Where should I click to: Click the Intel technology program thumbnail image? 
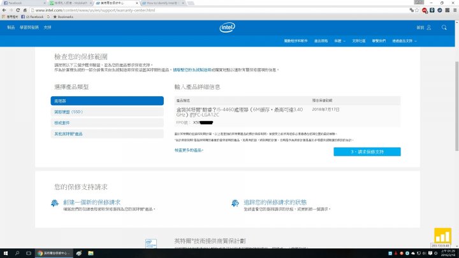[x=151, y=243]
